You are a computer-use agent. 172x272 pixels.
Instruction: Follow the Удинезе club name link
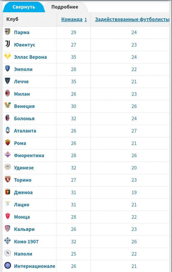24,168
